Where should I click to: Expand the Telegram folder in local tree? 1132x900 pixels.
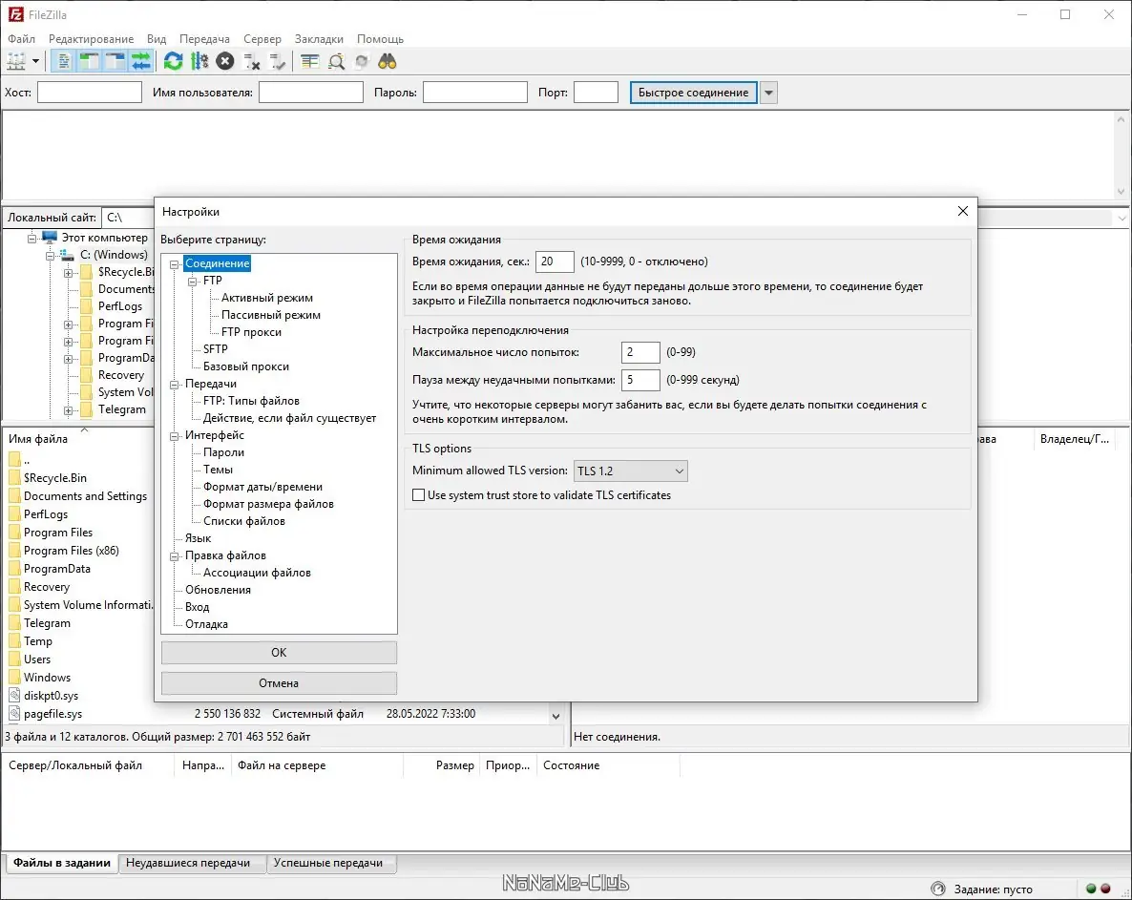[68, 410]
